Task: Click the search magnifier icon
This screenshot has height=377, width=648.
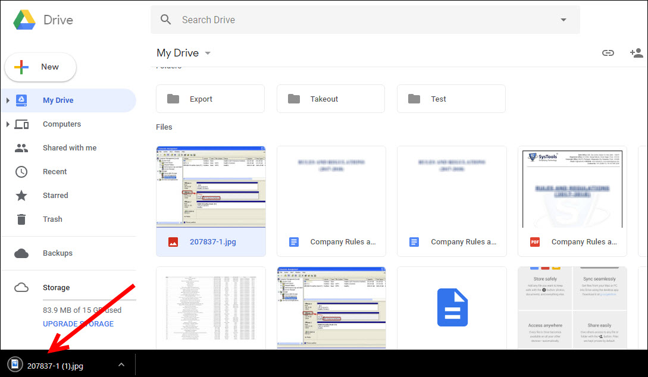Action: click(x=166, y=20)
